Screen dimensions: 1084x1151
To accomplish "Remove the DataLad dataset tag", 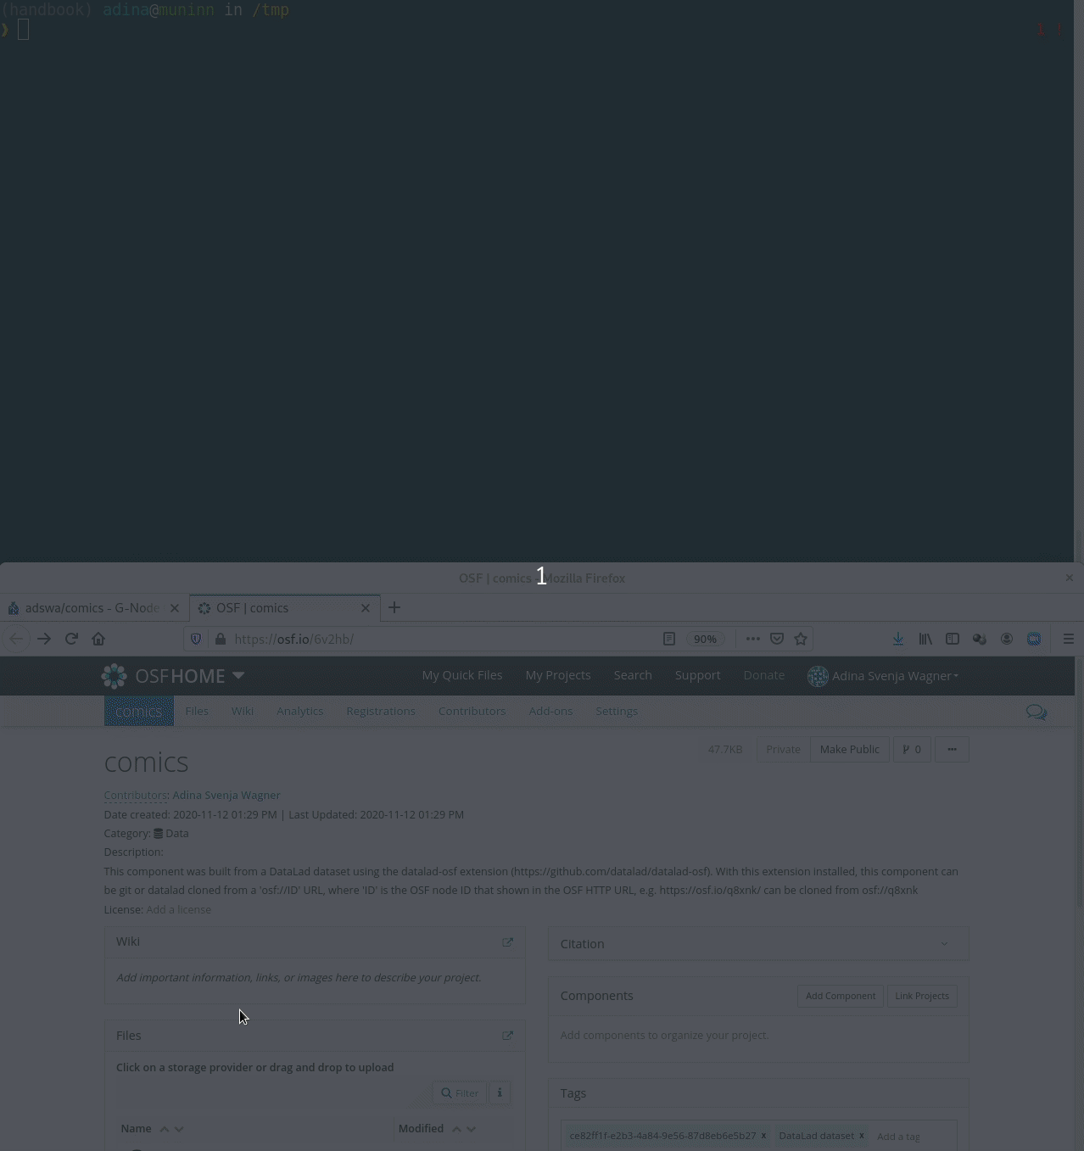I will (861, 1136).
